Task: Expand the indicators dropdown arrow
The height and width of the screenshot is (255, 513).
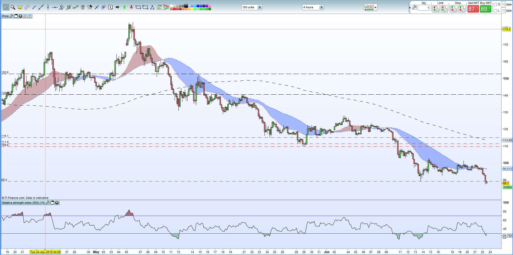Action: [376, 7]
